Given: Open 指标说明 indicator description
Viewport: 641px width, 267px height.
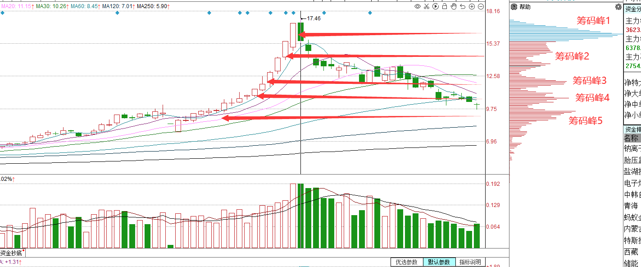Looking at the screenshot, I should [x=470, y=262].
